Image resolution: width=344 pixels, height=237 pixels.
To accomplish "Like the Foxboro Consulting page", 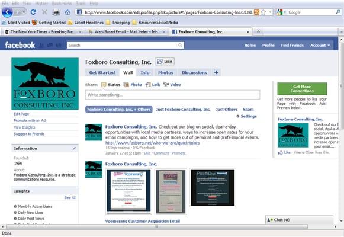I will 165,62.
